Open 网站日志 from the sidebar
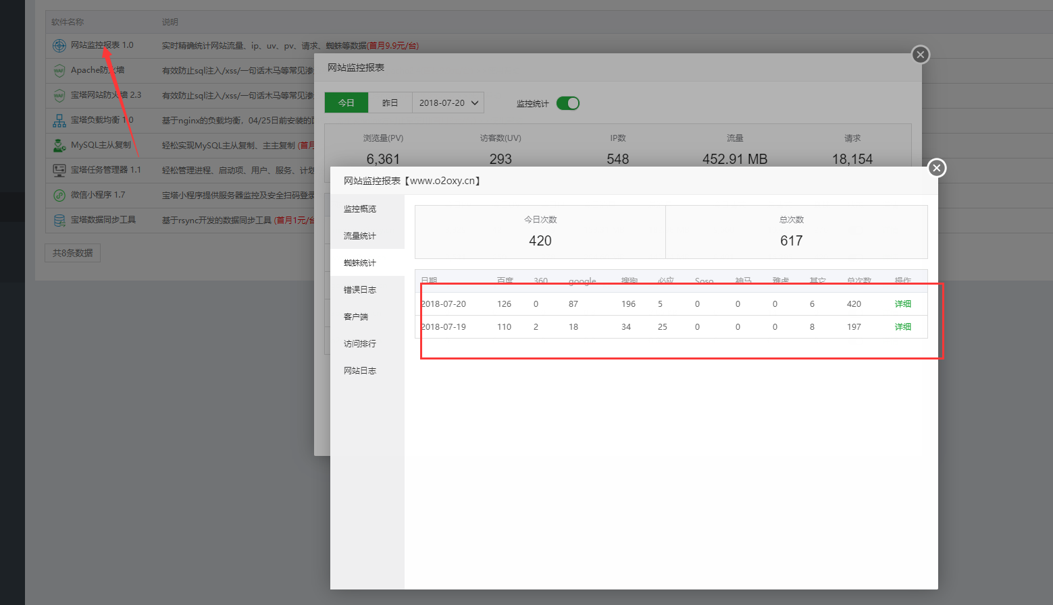 pyautogui.click(x=359, y=370)
